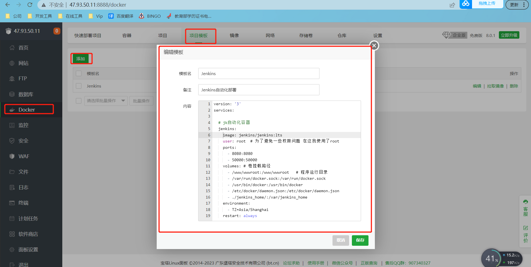Switch to 仓库 tab
The height and width of the screenshot is (267, 531).
coord(342,36)
